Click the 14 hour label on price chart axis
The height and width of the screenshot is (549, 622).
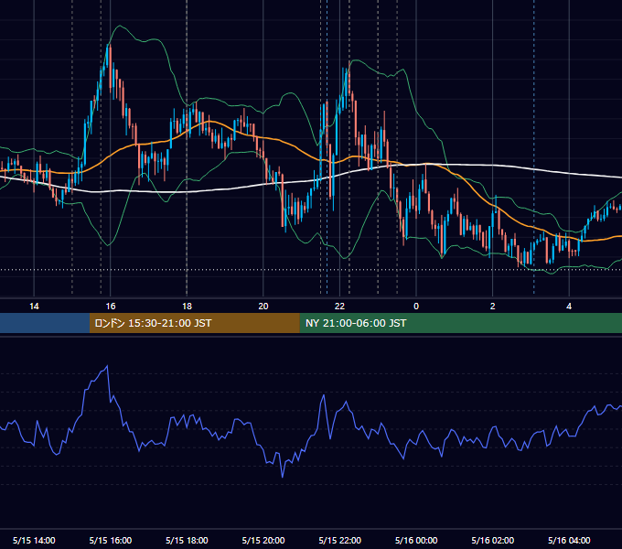pos(34,307)
